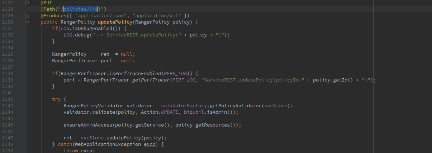
Task: Click line number 1130 in the gutter
Action: [x=8, y=22]
